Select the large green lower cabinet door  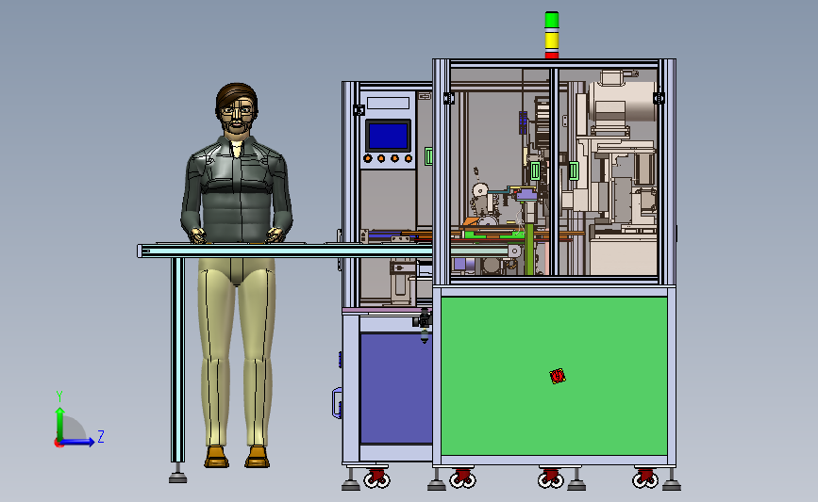click(554, 376)
